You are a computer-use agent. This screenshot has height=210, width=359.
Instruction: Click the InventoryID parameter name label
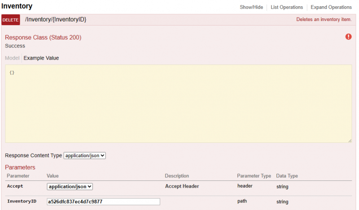(x=22, y=201)
